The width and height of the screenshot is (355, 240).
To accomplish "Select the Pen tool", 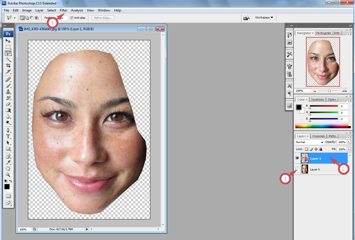I will 8,130.
